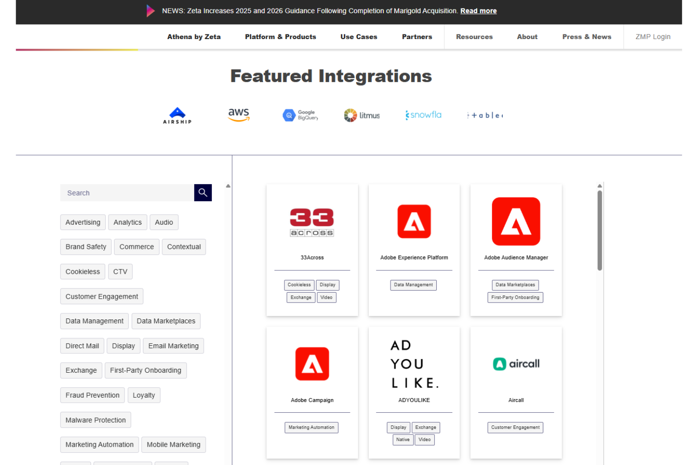Viewport: 698px width, 465px height.
Task: Open the Athena by Zeta menu
Action: 194,37
